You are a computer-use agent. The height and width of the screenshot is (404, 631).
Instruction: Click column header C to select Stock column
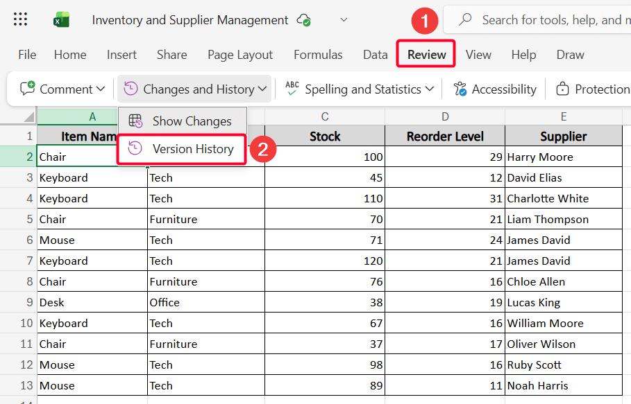coord(323,116)
